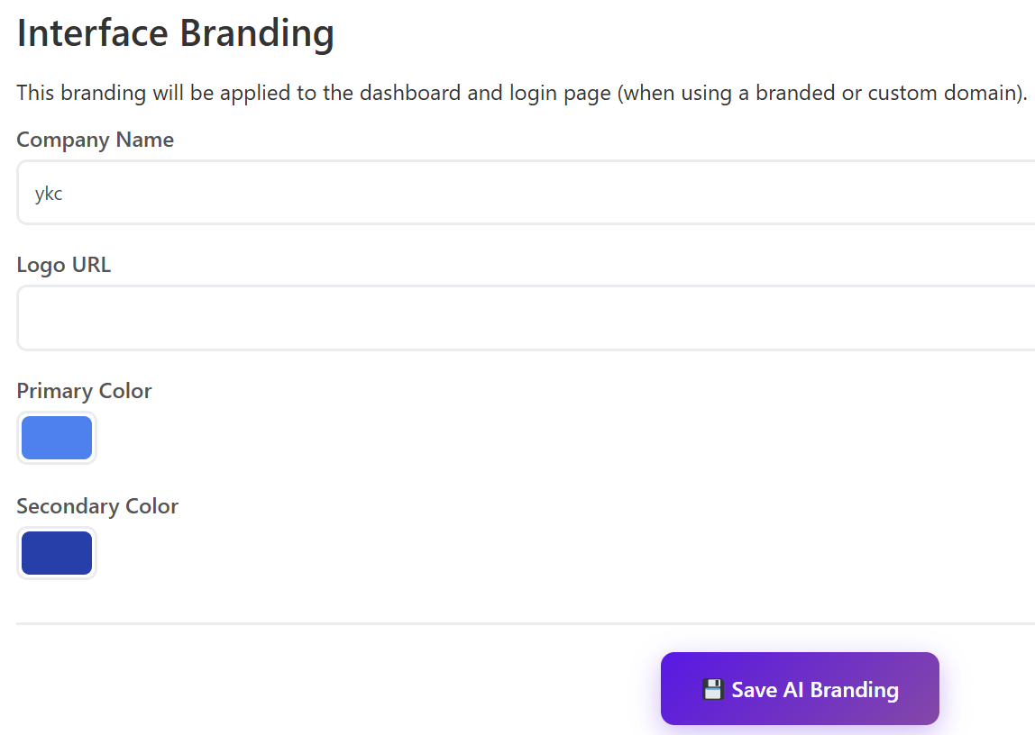Image resolution: width=1035 pixels, height=735 pixels.
Task: Click the 'Save AI Branding' button text
Action: tap(815, 690)
